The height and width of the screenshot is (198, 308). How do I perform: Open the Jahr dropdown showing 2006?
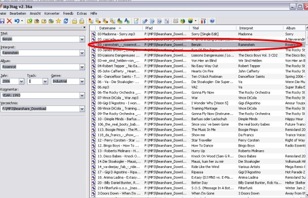21,81
